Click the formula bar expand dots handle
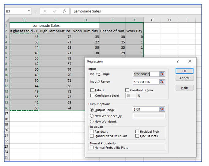 36,11
